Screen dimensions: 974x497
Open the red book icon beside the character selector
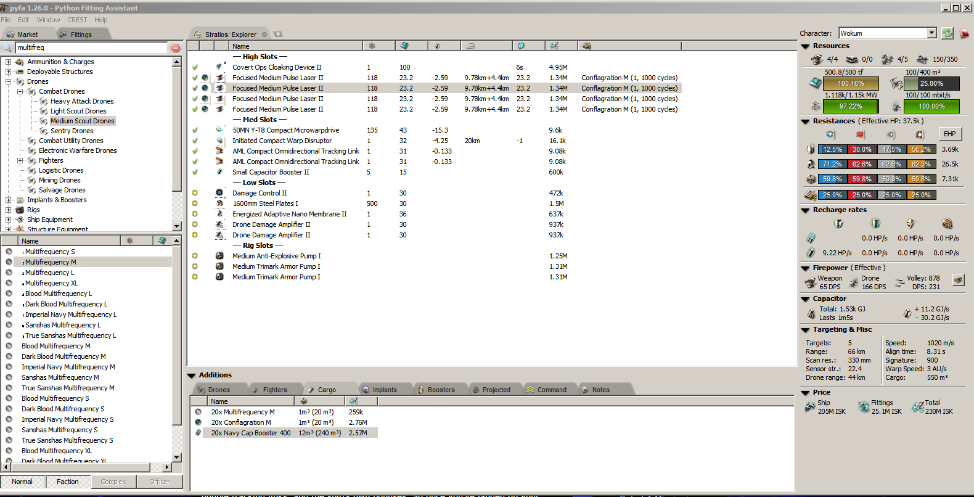[964, 33]
